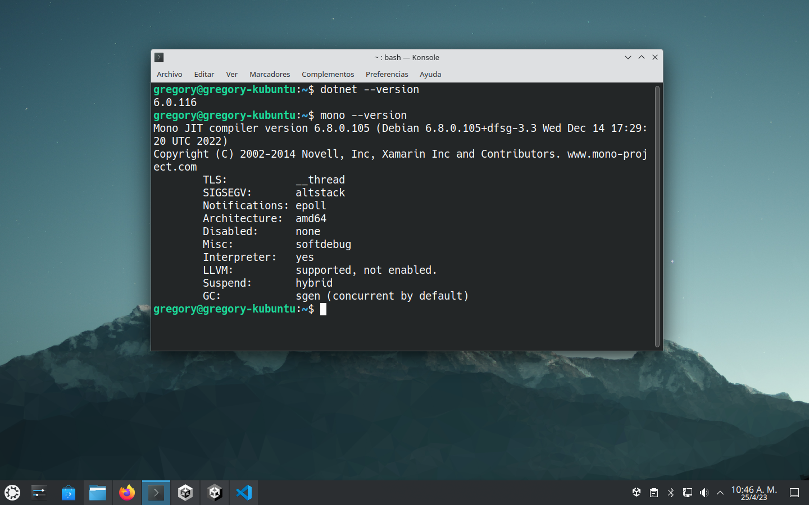
Task: Click the 'epoll' Notifications value
Action: (x=311, y=206)
